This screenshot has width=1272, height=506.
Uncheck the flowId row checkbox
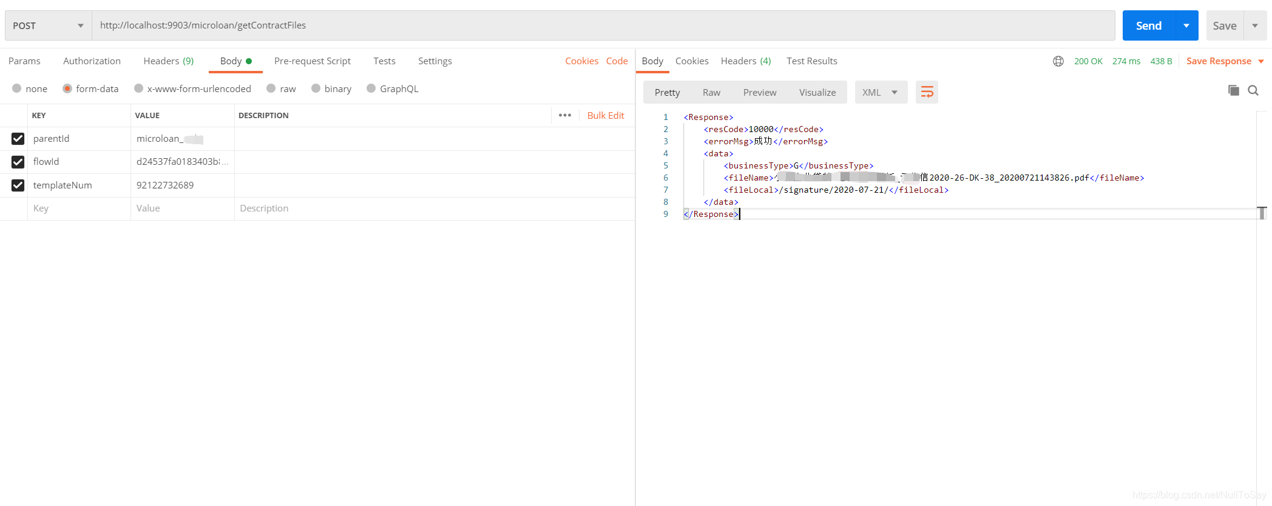tap(18, 162)
